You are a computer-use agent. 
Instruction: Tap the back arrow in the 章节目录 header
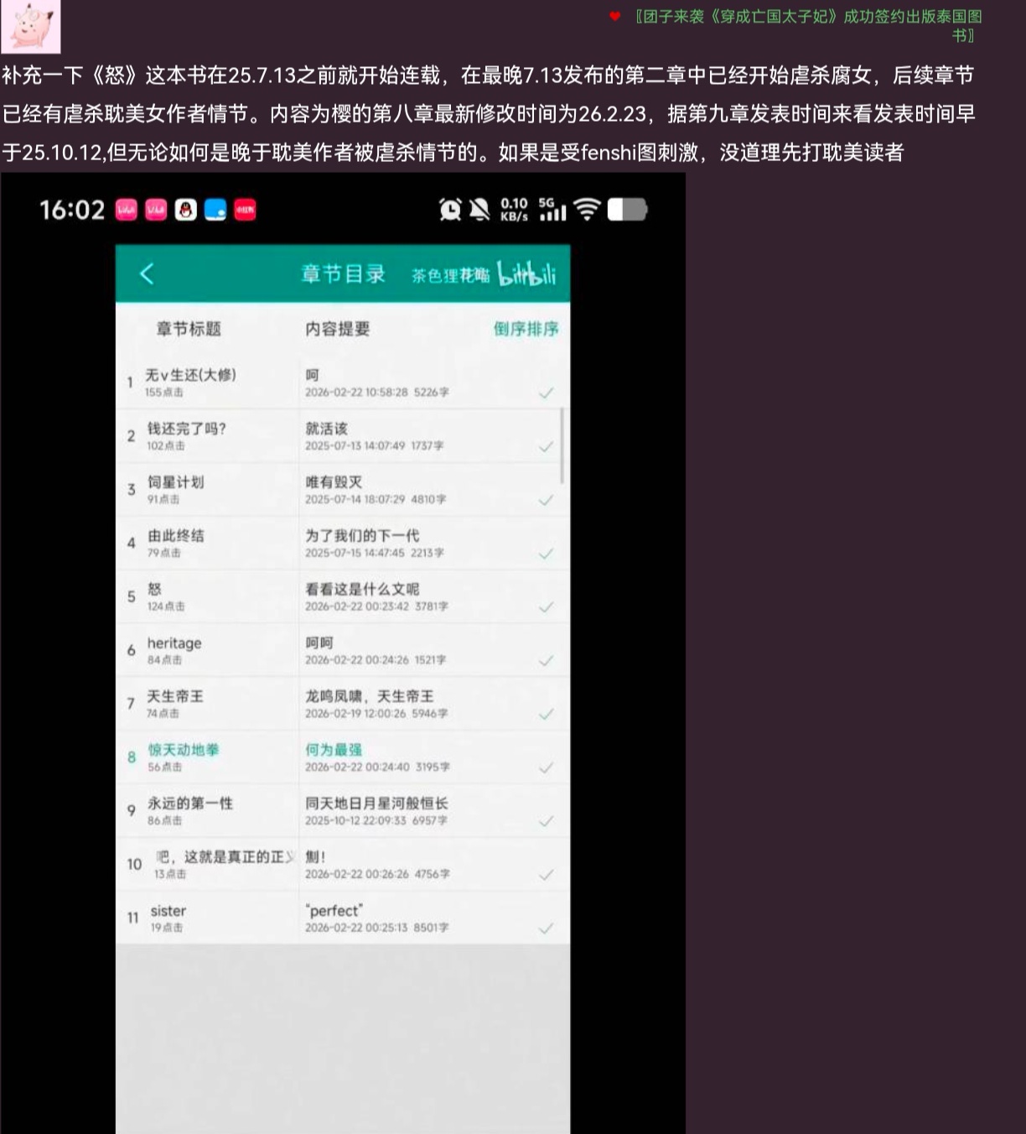point(147,273)
